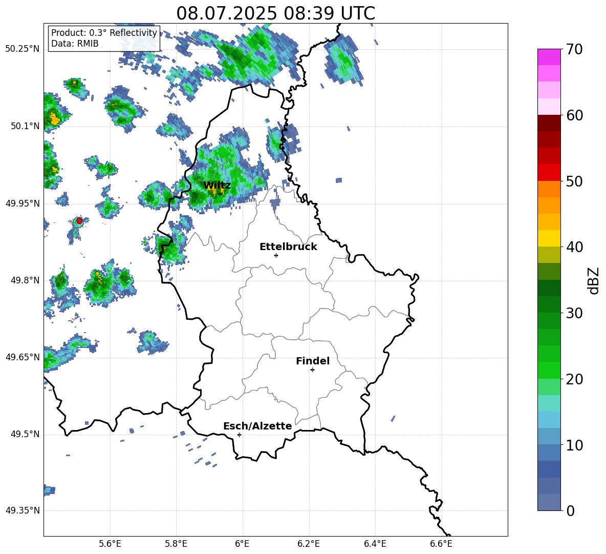This screenshot has width=606, height=554.
Task: Click the Ettelbruck location cross marker
Action: tap(276, 255)
